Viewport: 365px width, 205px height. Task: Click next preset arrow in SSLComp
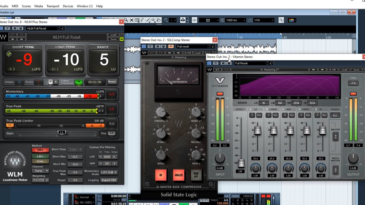pyautogui.click(x=178, y=53)
